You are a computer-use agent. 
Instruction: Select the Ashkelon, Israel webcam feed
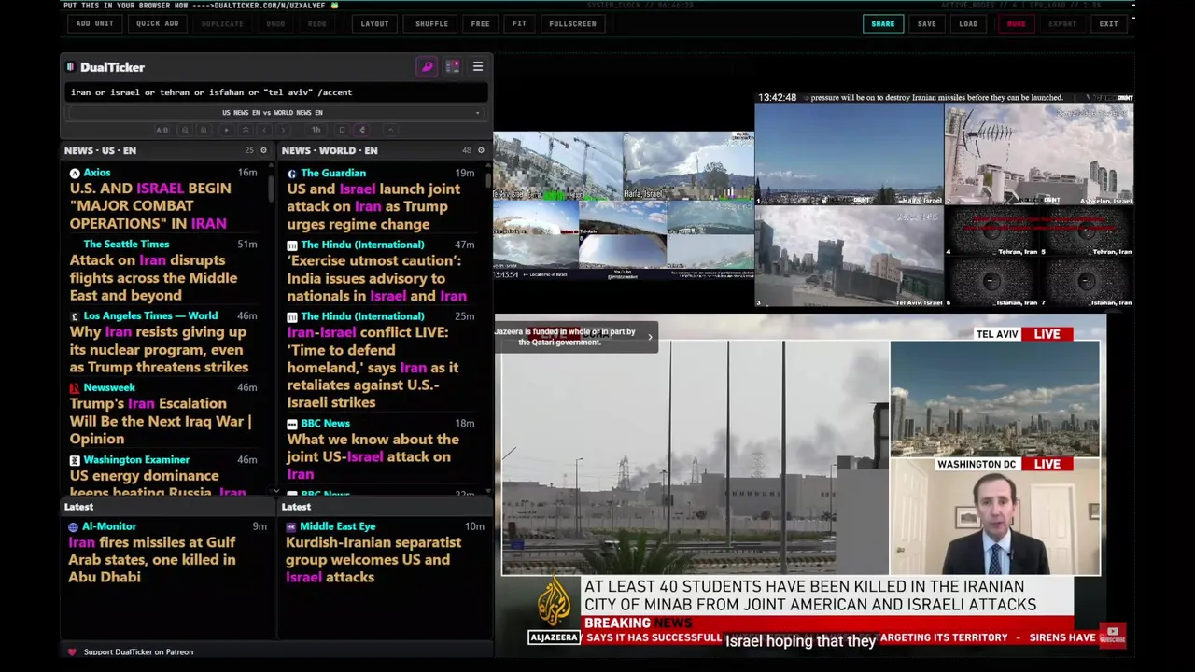[x=1039, y=154]
